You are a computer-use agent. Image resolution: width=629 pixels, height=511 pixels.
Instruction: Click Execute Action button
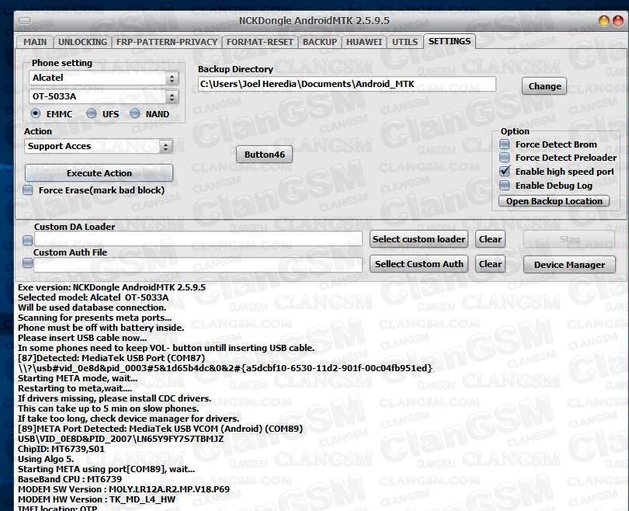pyautogui.click(x=99, y=173)
